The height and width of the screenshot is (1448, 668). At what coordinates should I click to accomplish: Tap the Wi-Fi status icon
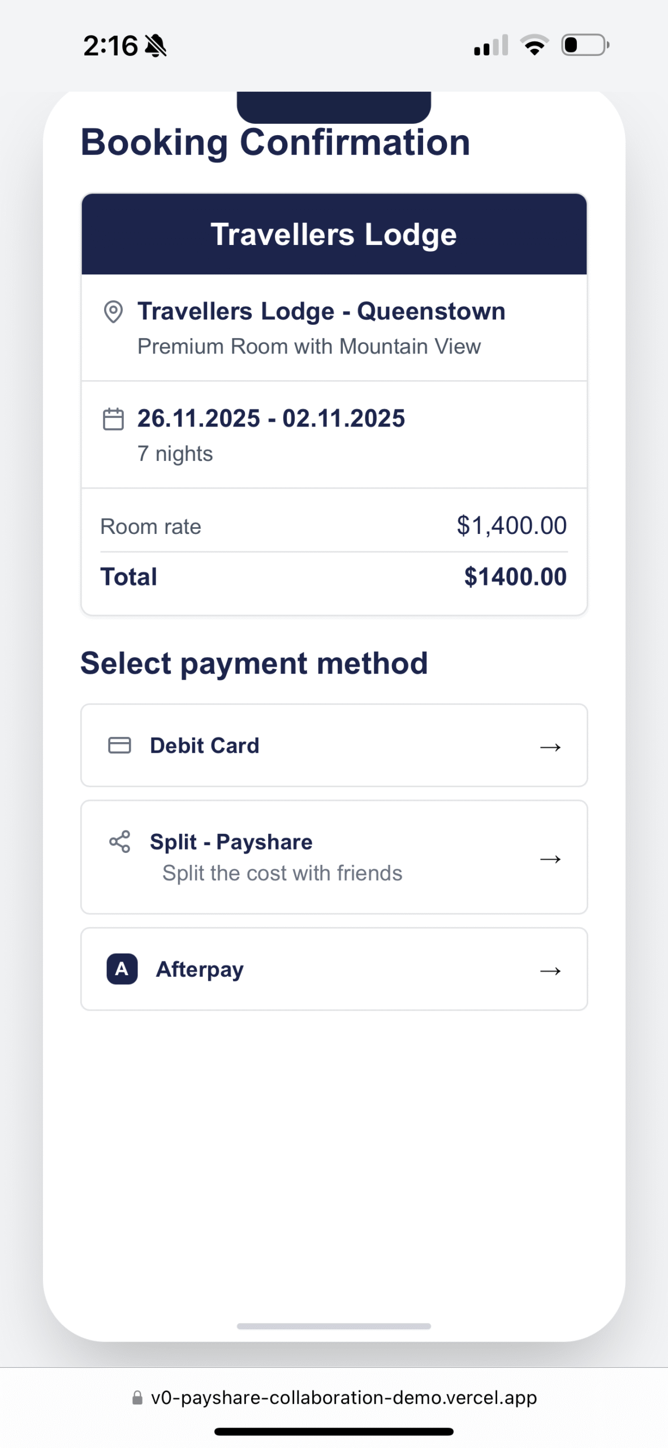click(535, 45)
